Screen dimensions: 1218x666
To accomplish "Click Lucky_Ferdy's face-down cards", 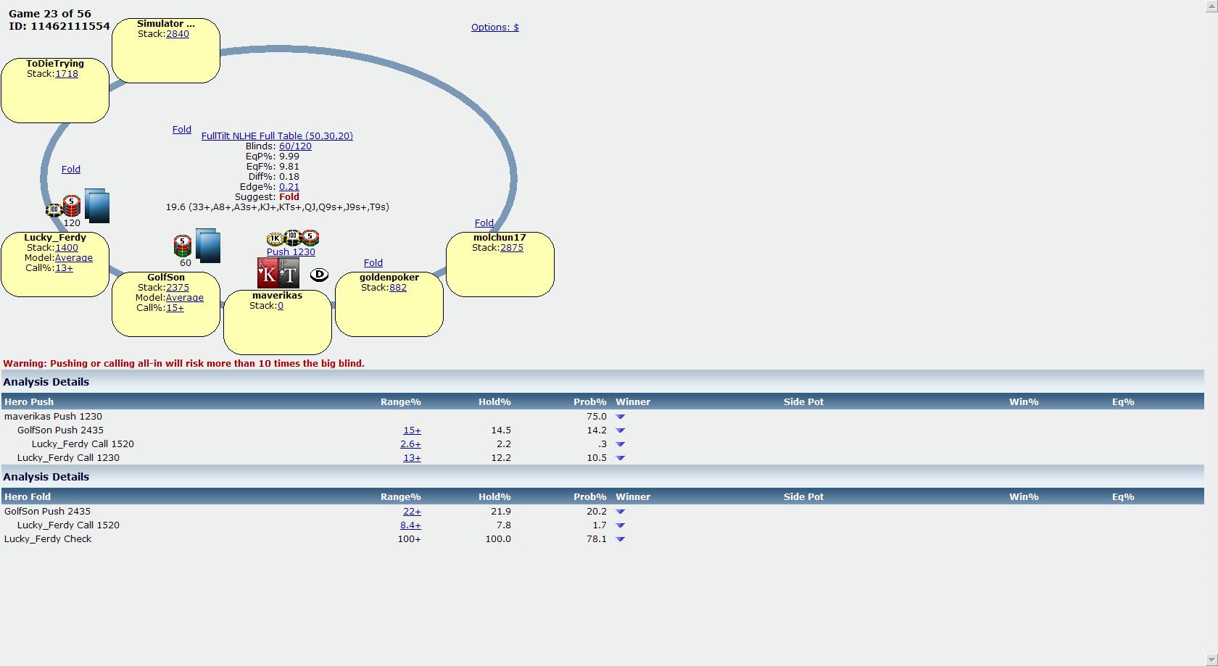I will click(x=97, y=206).
